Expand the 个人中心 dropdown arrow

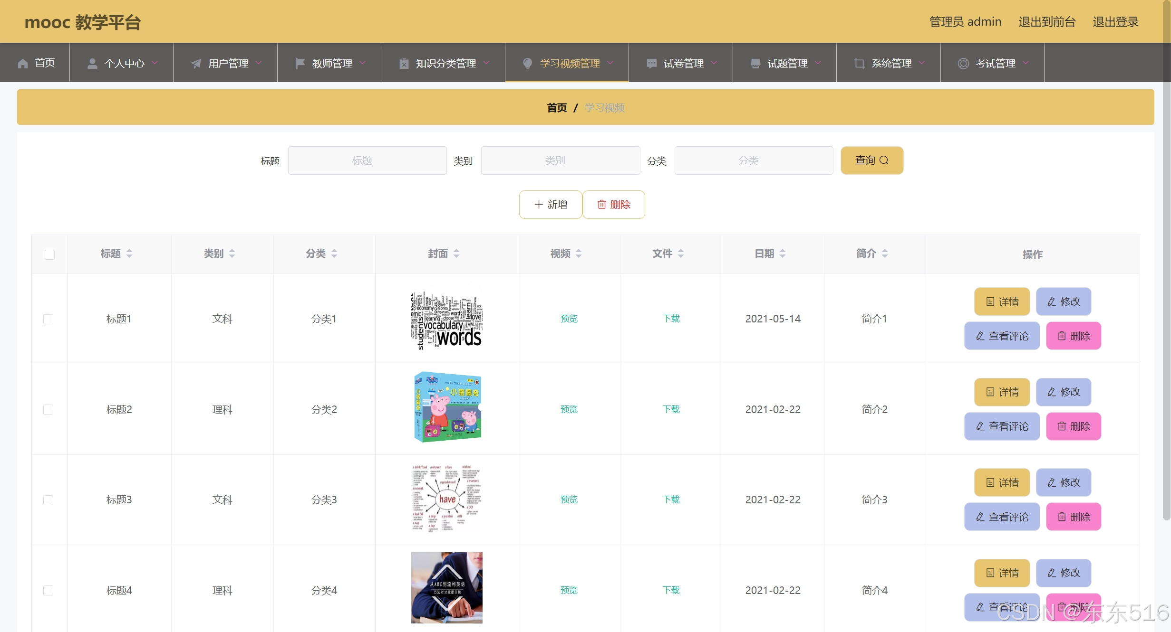pos(155,63)
